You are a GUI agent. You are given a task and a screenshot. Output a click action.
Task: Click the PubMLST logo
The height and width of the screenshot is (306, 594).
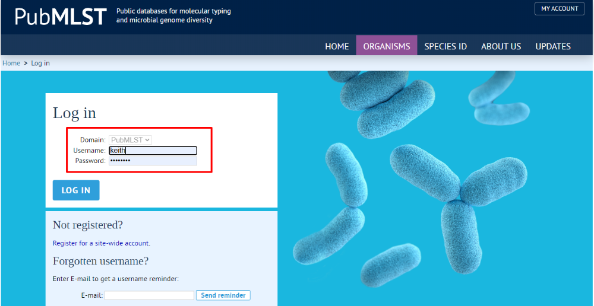point(60,17)
